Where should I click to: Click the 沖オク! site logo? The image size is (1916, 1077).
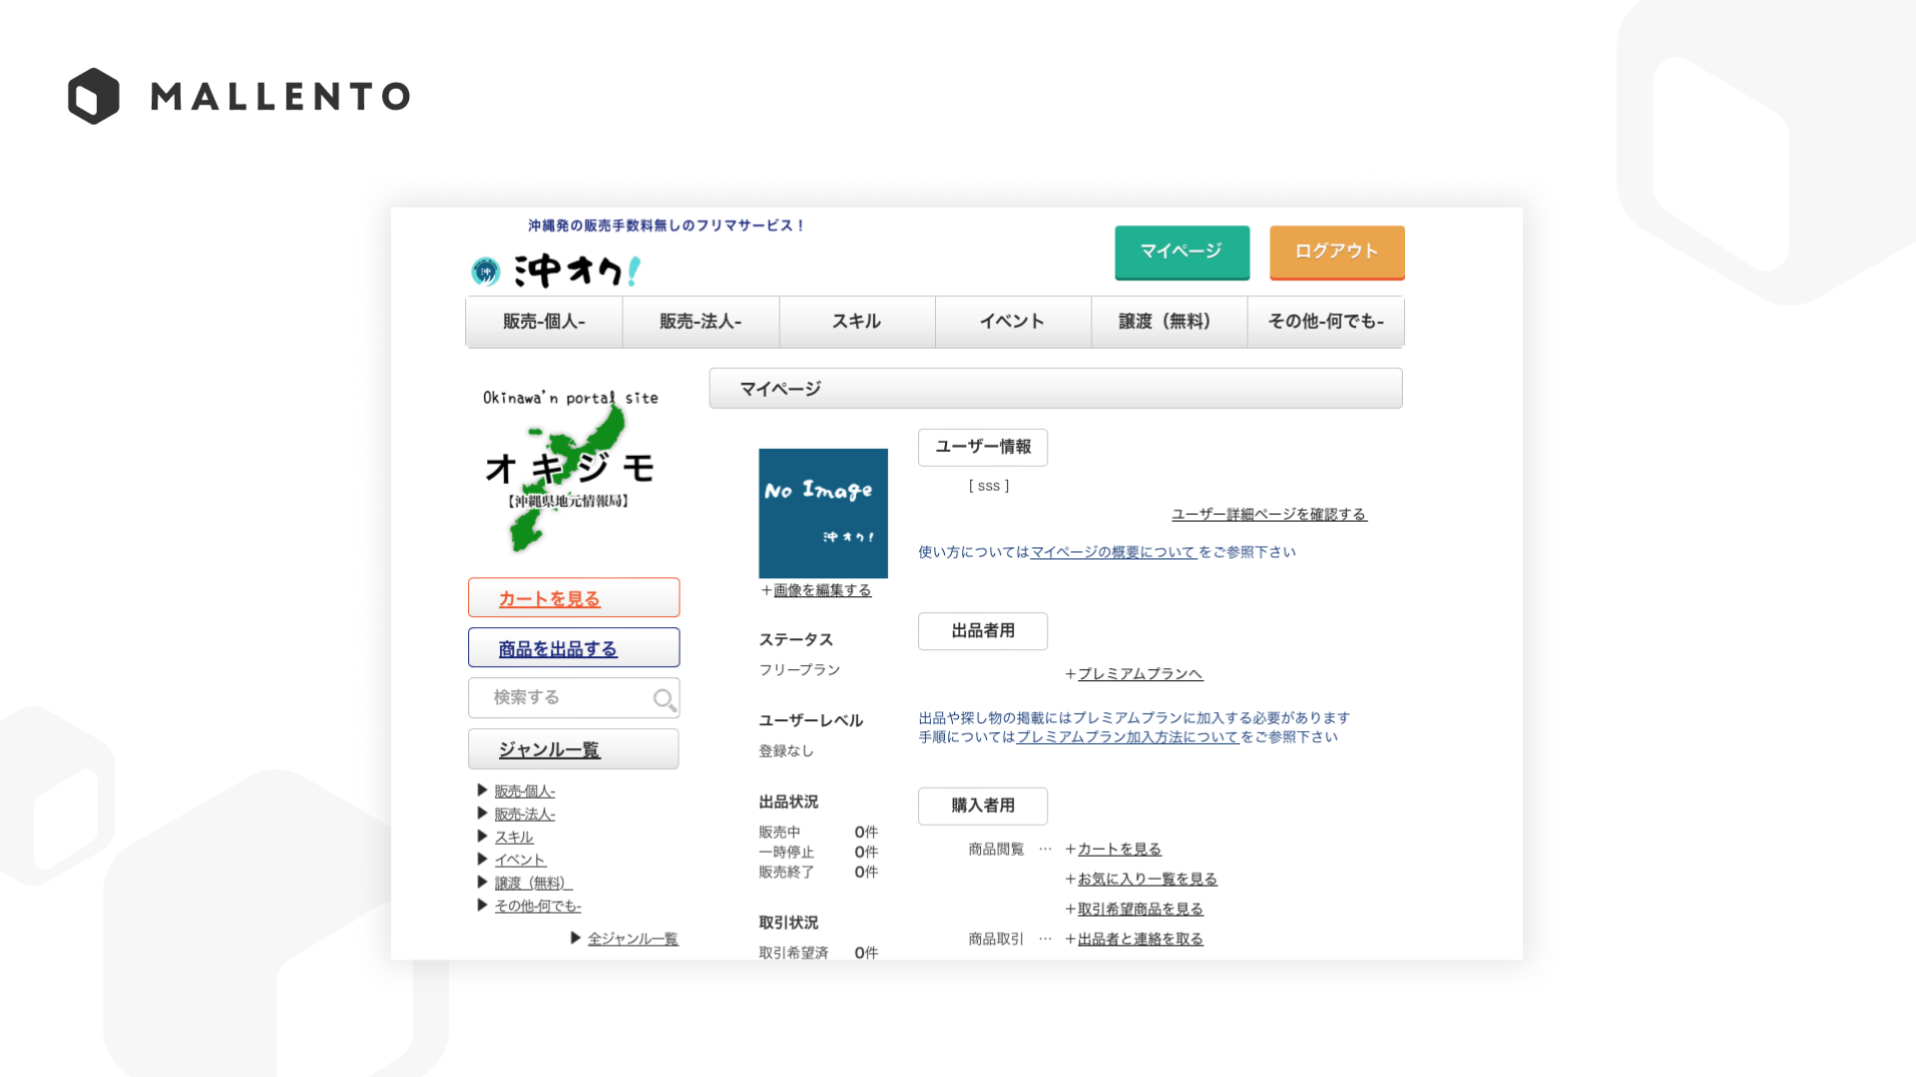point(557,270)
